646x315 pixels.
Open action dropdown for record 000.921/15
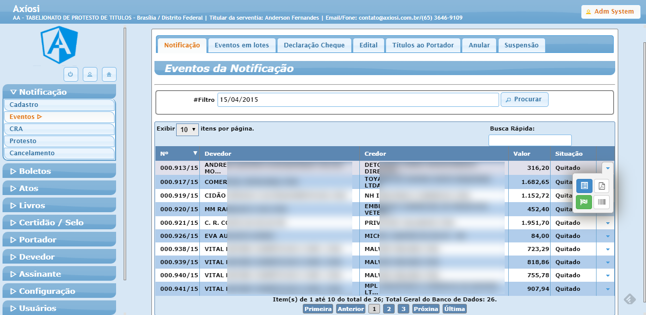click(x=607, y=222)
